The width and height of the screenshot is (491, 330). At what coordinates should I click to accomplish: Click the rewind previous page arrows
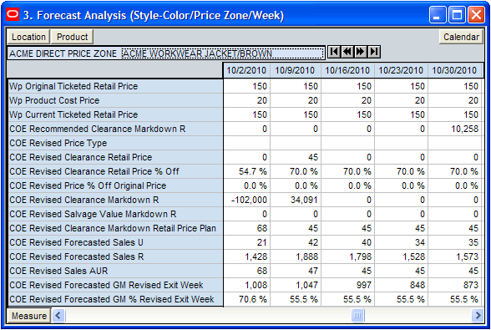[x=347, y=52]
